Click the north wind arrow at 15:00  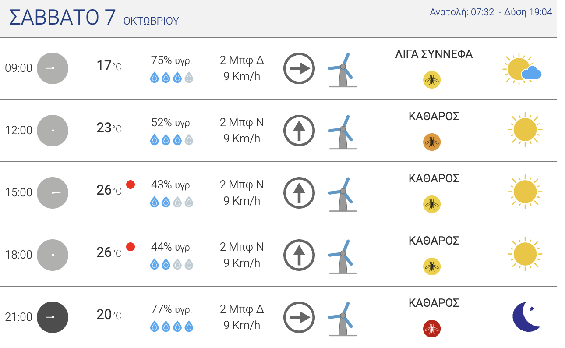coord(299,193)
